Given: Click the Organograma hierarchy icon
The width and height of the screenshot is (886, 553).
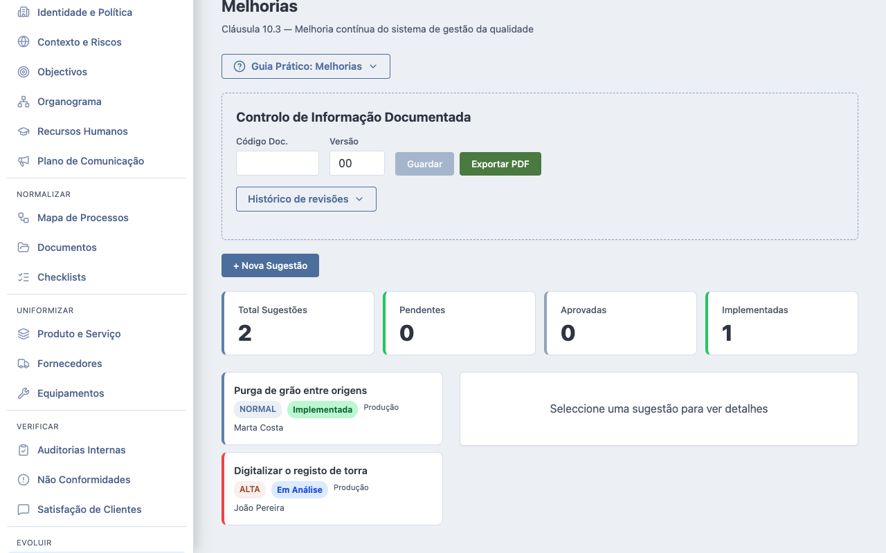Looking at the screenshot, I should [24, 102].
